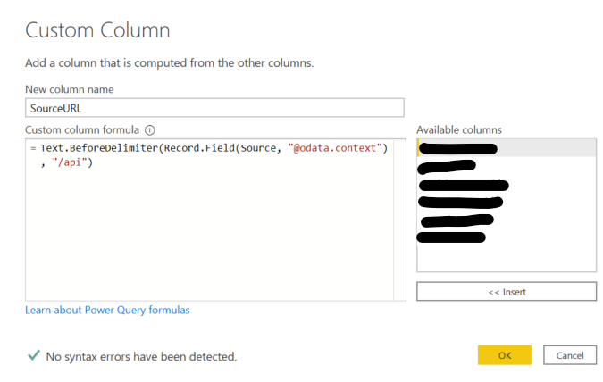Confirm the custom column with OK
The image size is (603, 382).
click(x=504, y=355)
